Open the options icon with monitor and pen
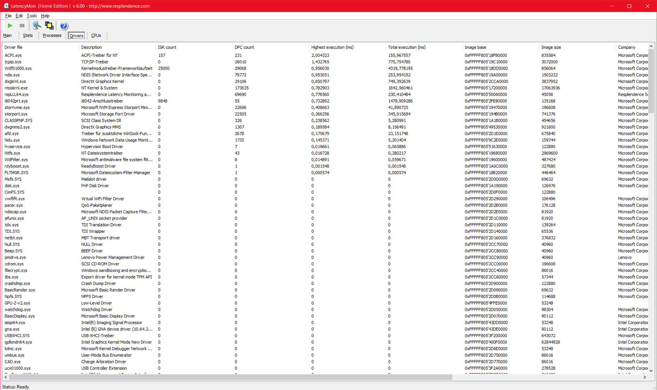Viewport: 657px width, 390px height. tap(37, 26)
